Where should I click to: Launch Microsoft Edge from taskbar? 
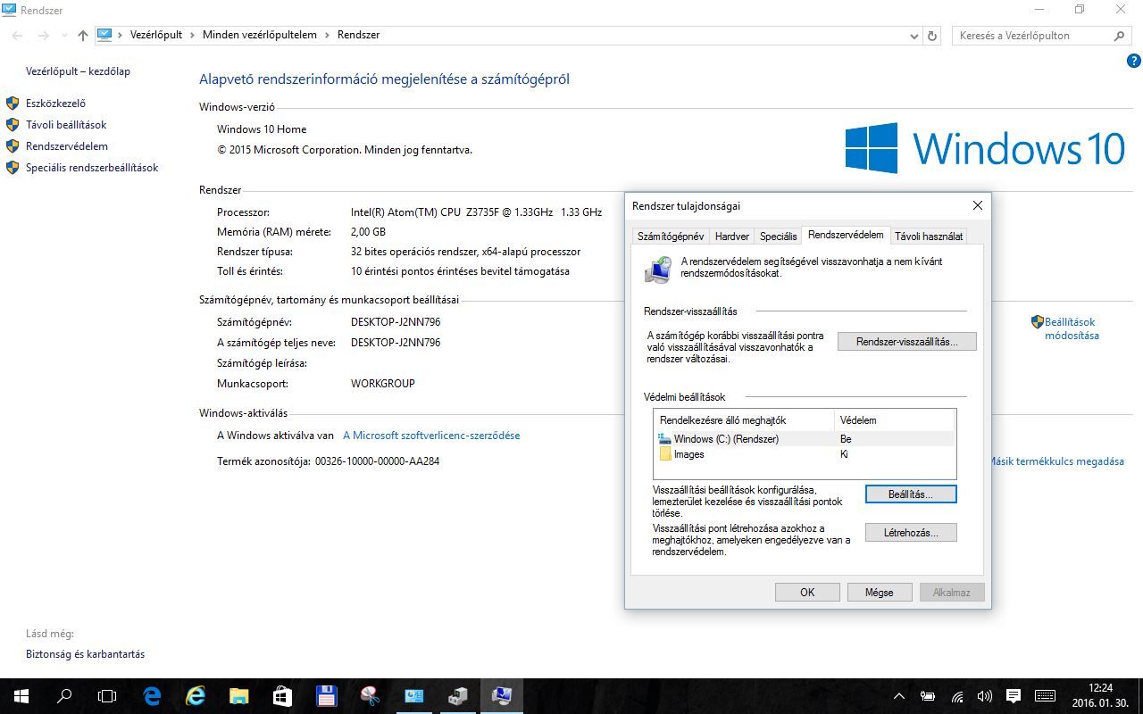tap(152, 696)
